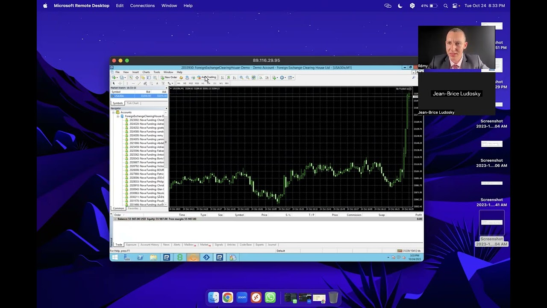Open WhatsApp from the macOS Dock
Screen dimensions: 547x308
[x=270, y=297]
